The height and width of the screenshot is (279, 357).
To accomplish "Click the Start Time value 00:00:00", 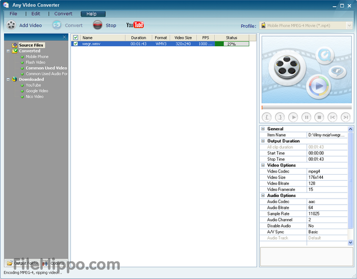I will point(316,153).
